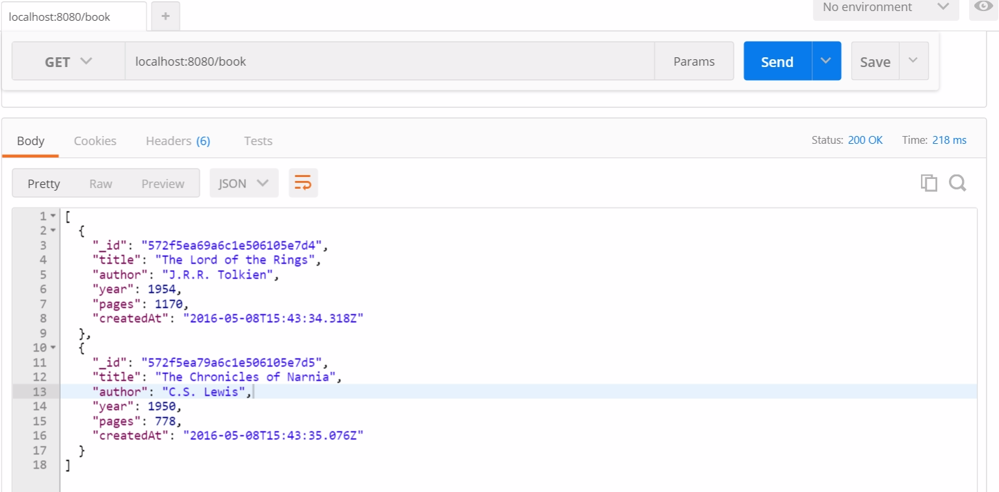Open a new request tab with plus
Image resolution: width=999 pixels, height=492 pixels.
(x=165, y=17)
